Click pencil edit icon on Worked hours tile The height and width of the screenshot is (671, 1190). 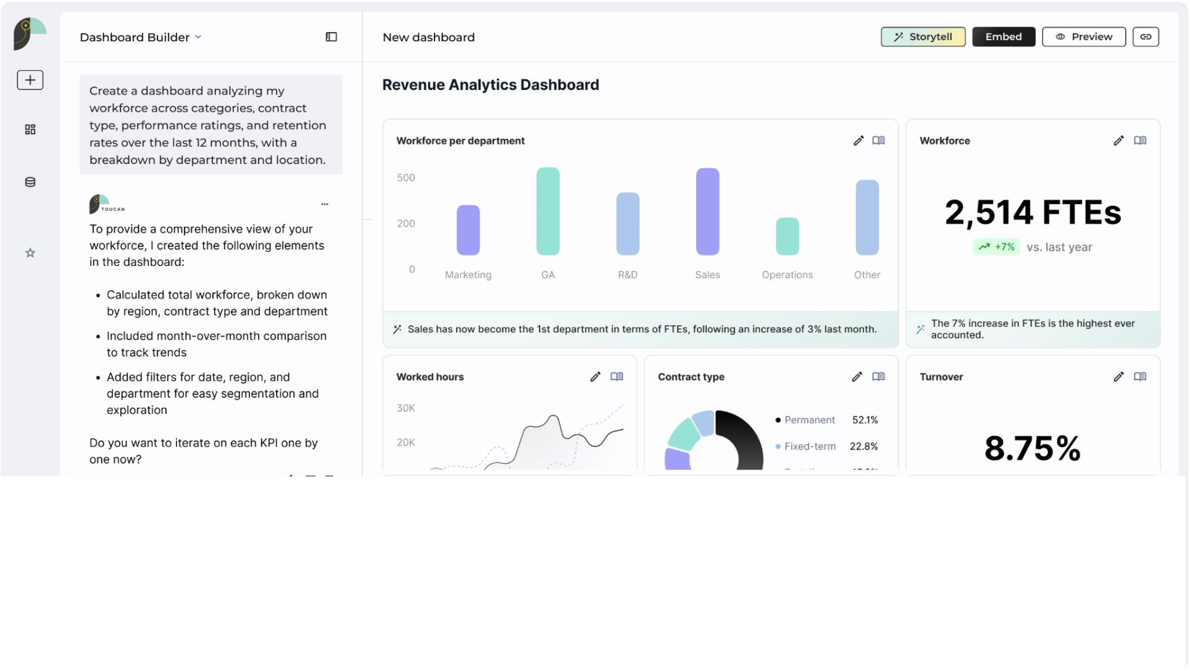coord(595,377)
